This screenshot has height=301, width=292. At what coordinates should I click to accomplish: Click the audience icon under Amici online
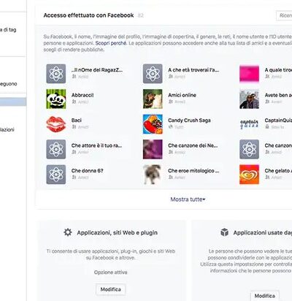[170, 102]
